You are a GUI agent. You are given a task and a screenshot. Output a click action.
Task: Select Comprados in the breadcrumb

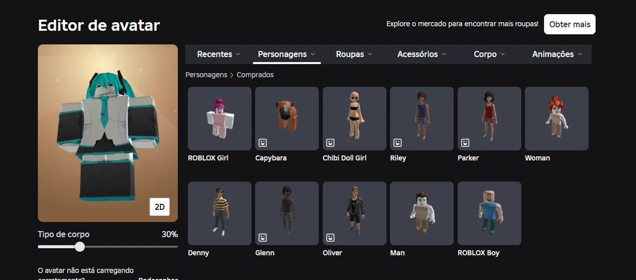pyautogui.click(x=255, y=75)
